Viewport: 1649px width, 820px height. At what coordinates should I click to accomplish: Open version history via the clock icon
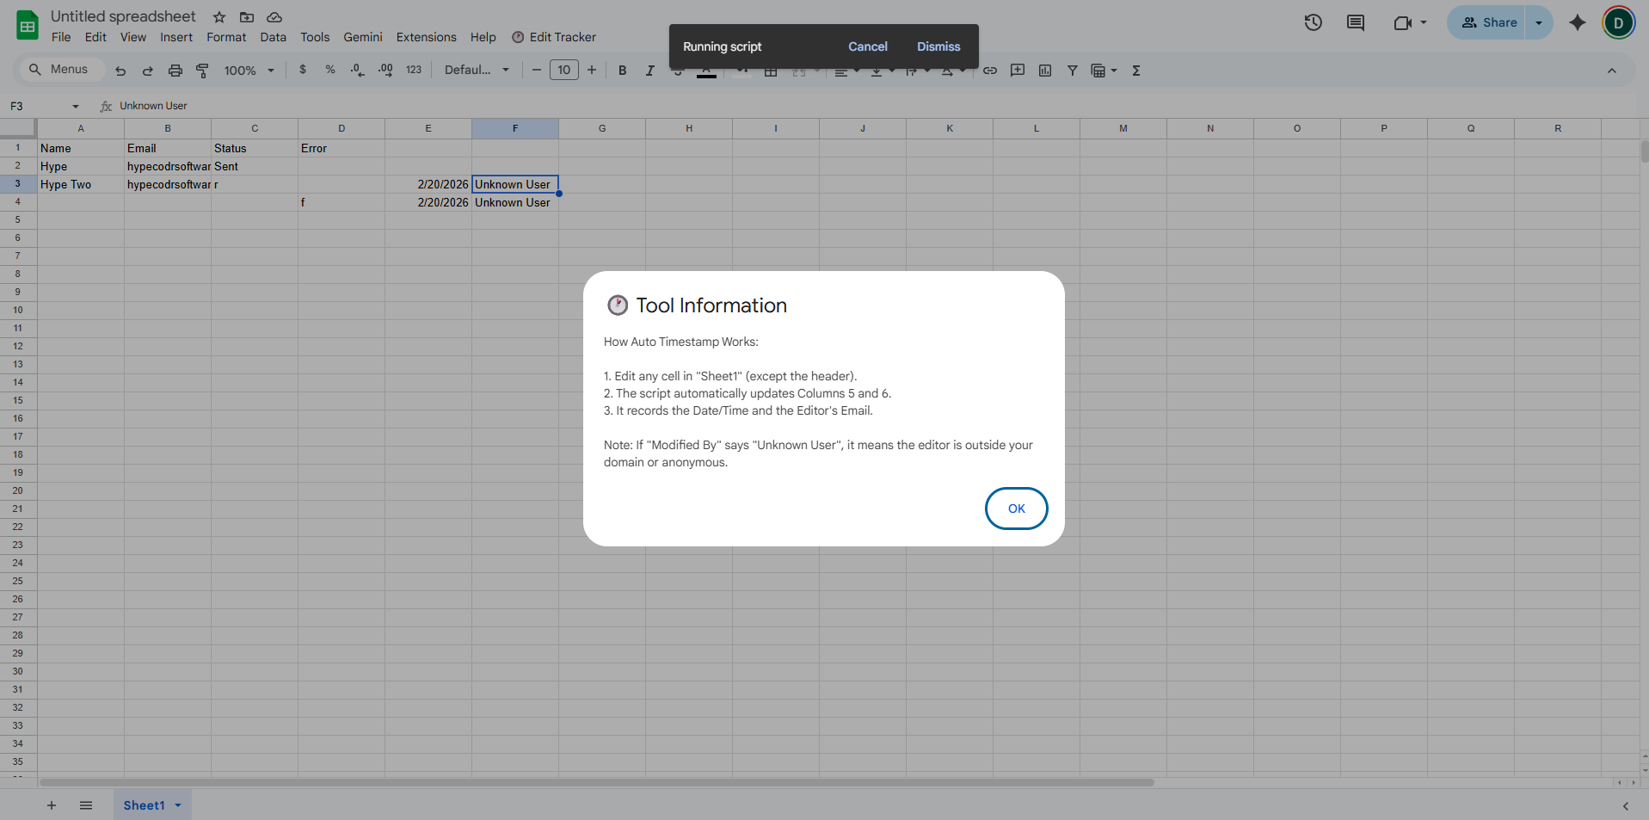click(x=1313, y=22)
